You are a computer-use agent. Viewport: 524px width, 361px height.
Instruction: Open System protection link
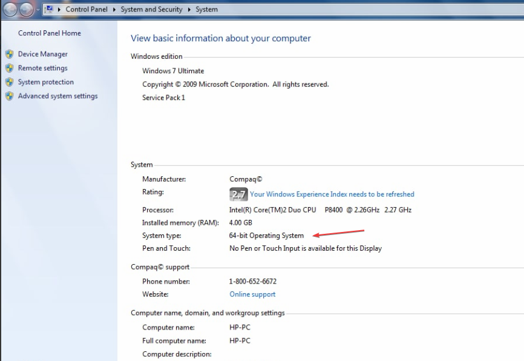pos(46,82)
